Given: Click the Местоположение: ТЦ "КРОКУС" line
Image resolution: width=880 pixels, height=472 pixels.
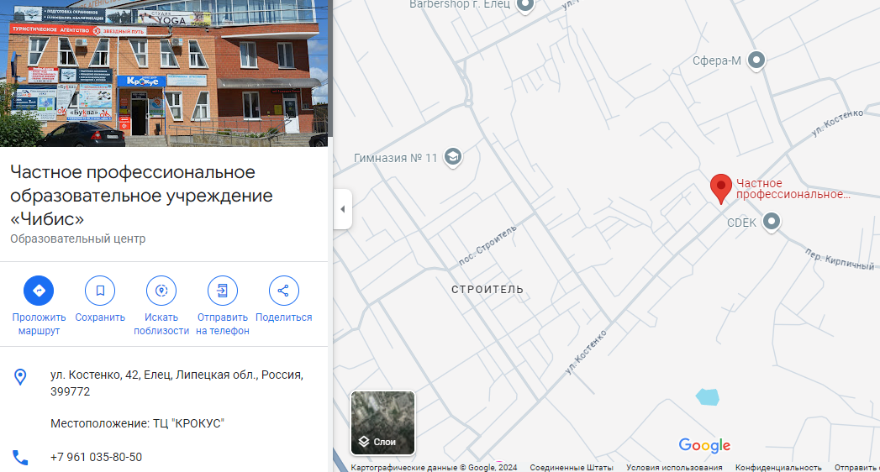Looking at the screenshot, I should point(138,423).
